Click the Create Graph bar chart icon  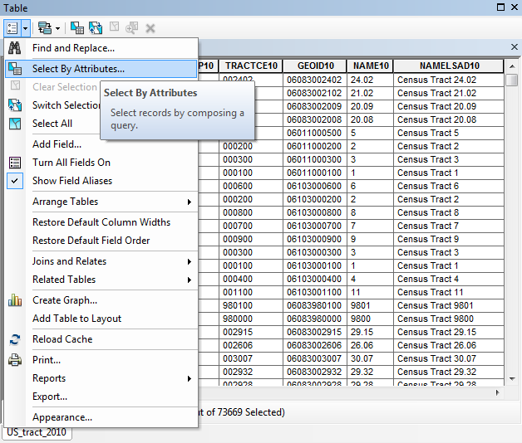click(15, 300)
